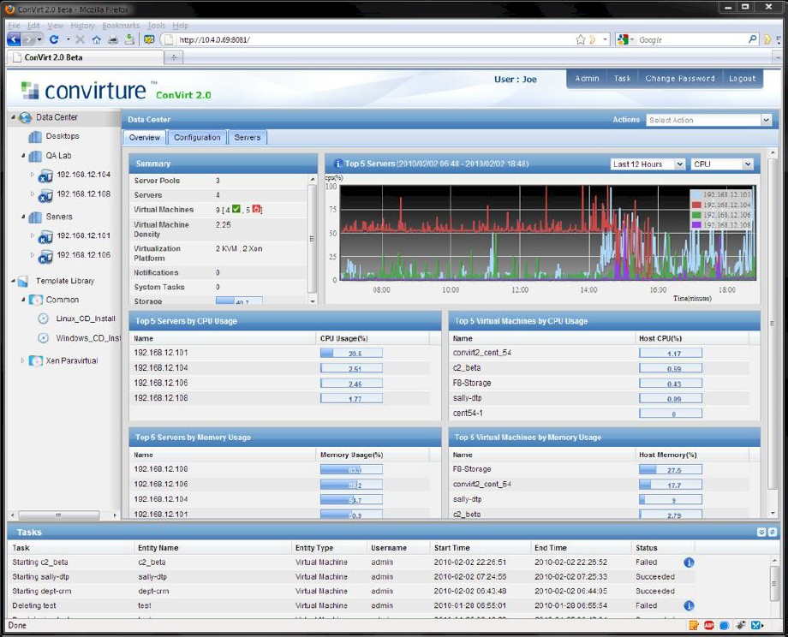788x637 pixels.
Task: Click the Windows_CD_Install template disc icon
Action: (x=44, y=338)
